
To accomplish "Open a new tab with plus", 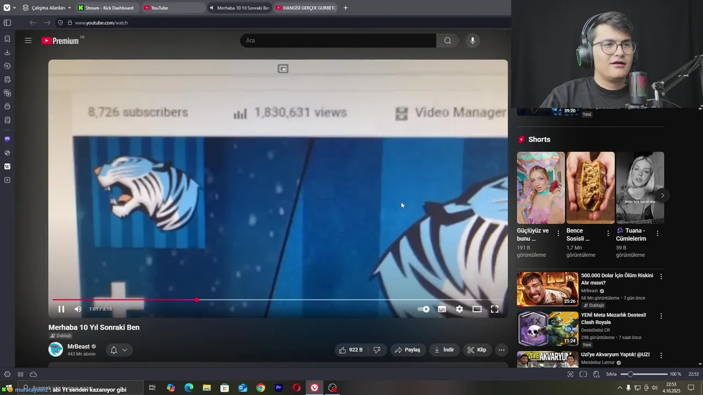I will [345, 8].
